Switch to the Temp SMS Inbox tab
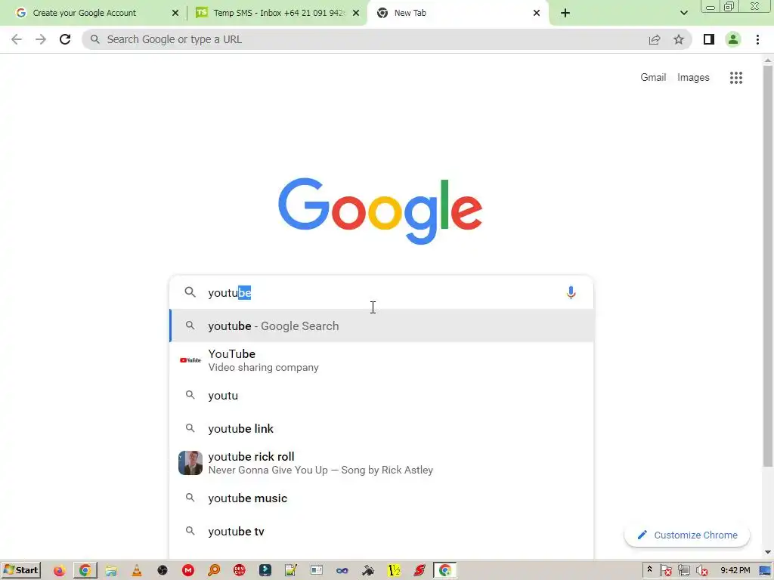Screen dimensions: 774x580 [x=278, y=13]
